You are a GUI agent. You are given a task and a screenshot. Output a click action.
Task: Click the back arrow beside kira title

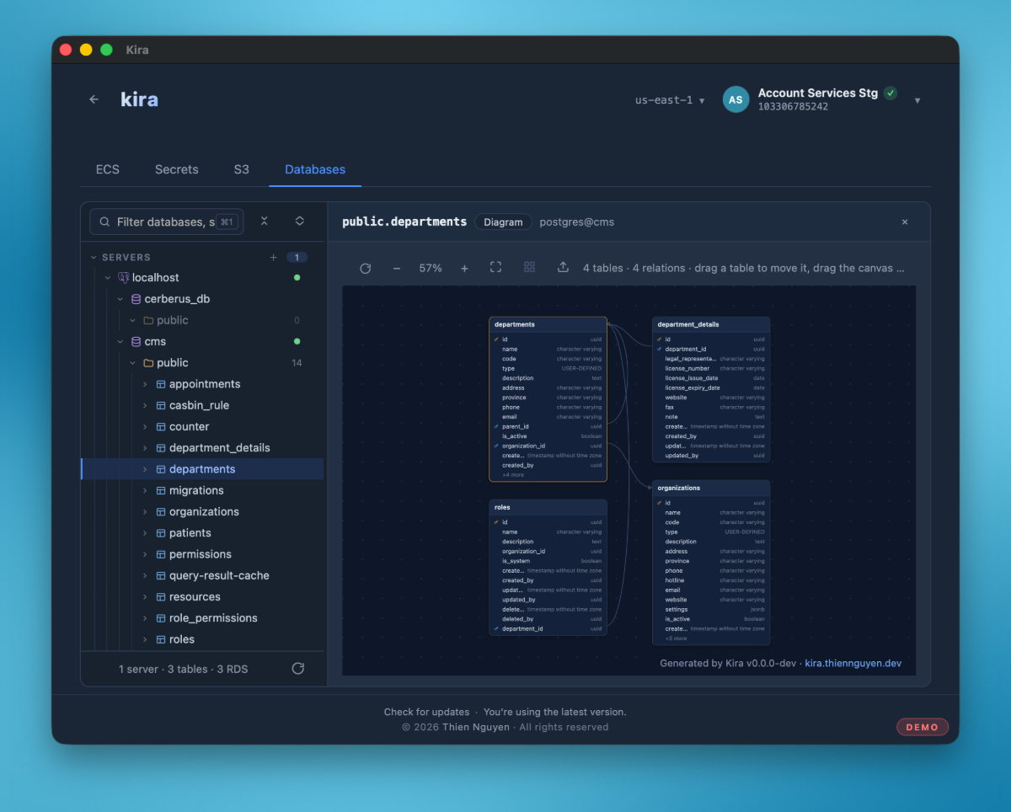pos(94,99)
